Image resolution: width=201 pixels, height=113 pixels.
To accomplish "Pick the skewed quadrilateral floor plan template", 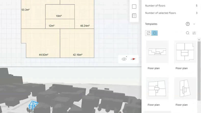I will point(157,88).
